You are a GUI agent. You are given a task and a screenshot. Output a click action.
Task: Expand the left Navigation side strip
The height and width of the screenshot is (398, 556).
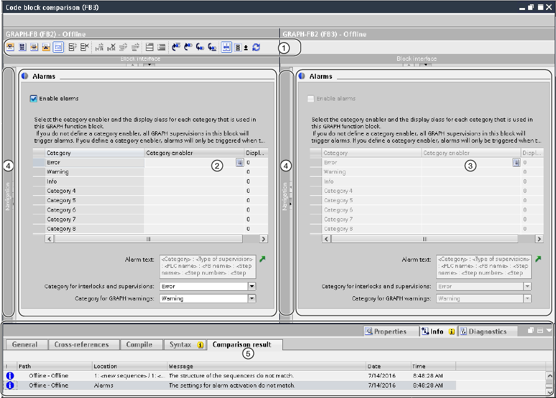pyautogui.click(x=8, y=192)
